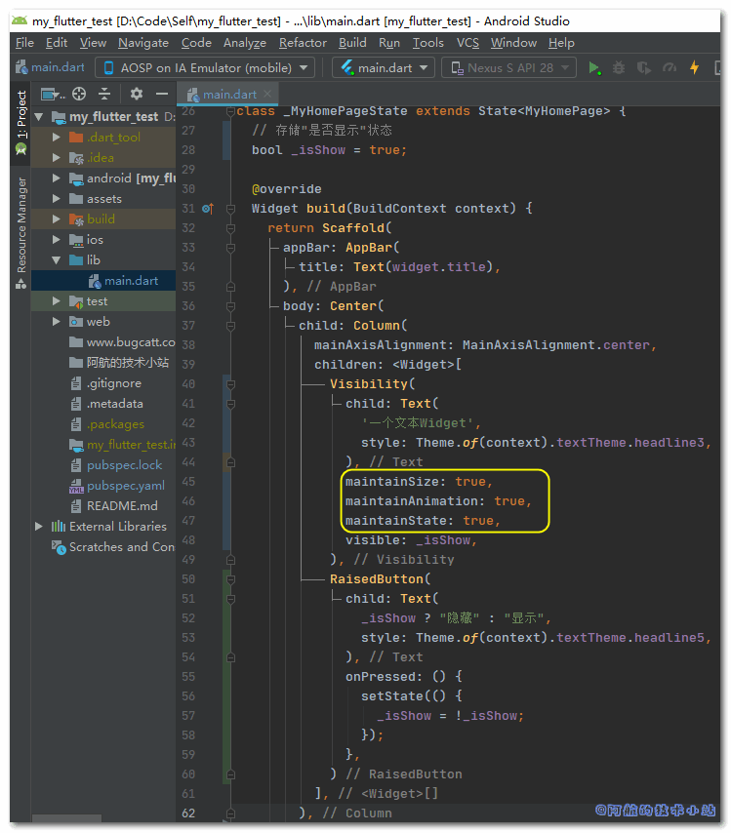731x833 pixels.
Task: Click README.md in the project tree
Action: click(x=122, y=506)
